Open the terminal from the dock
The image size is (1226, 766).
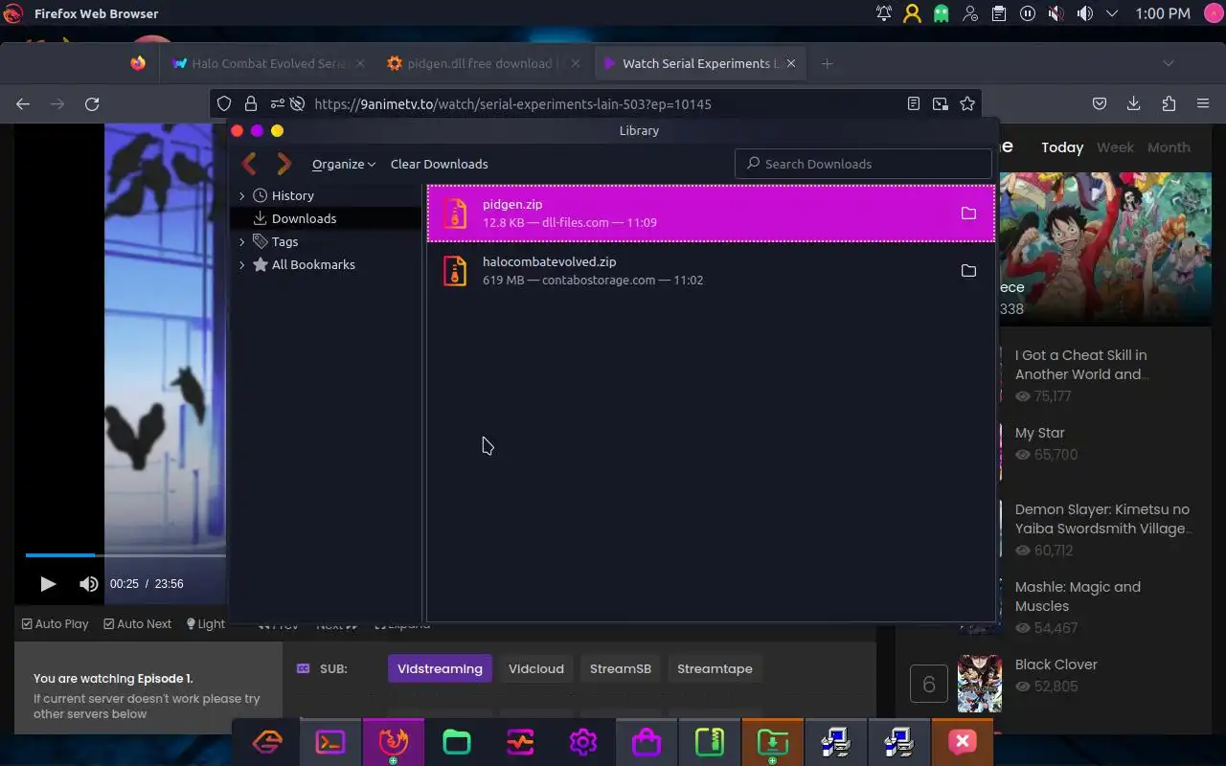point(330,742)
